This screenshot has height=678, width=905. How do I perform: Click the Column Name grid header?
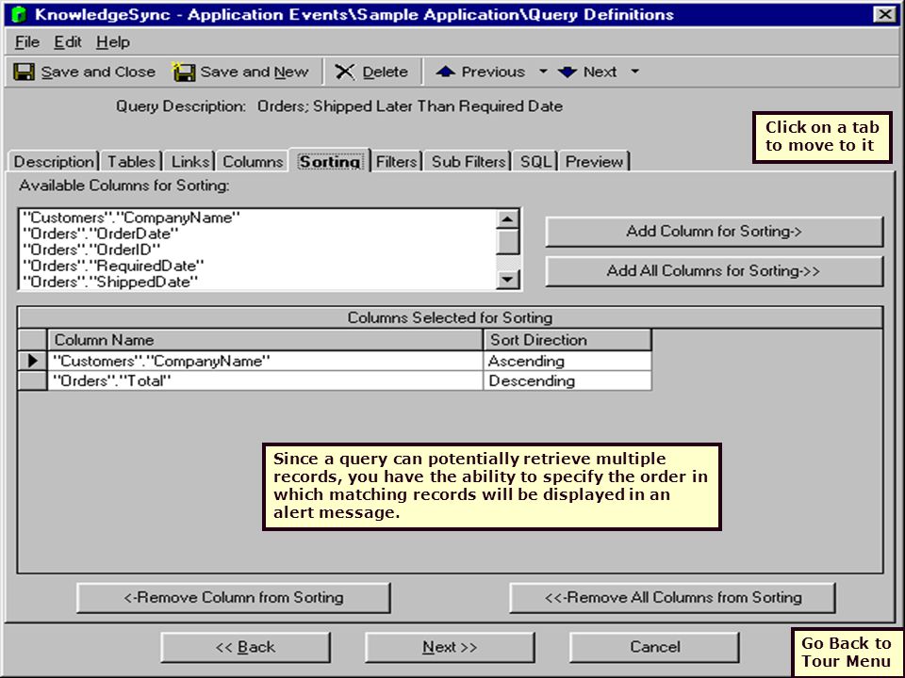coord(265,340)
